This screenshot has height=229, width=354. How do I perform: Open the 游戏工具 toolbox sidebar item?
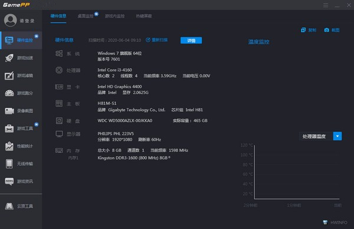click(21, 128)
